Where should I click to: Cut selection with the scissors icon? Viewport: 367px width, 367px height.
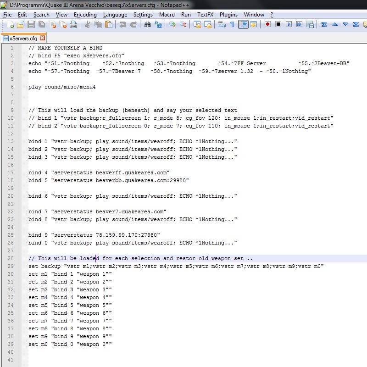click(x=88, y=24)
